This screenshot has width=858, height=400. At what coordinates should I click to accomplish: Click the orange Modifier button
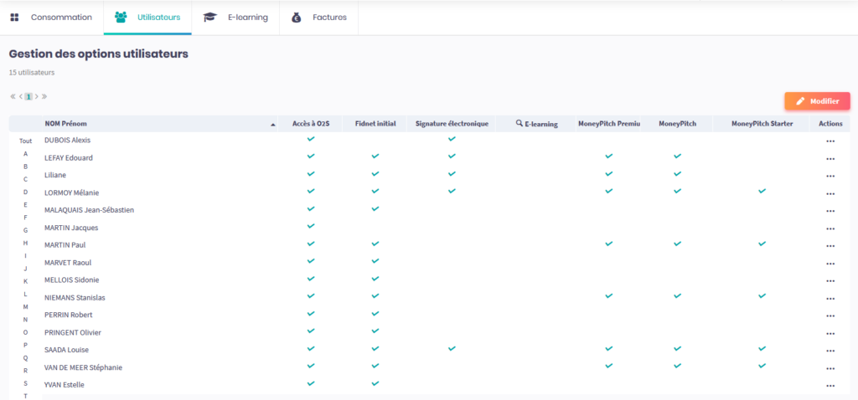click(817, 101)
